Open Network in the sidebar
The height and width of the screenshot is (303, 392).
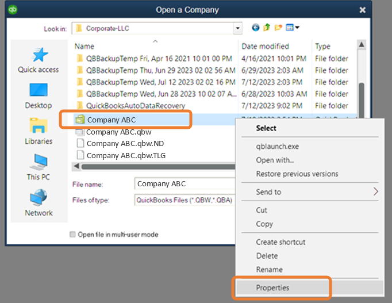tap(39, 203)
